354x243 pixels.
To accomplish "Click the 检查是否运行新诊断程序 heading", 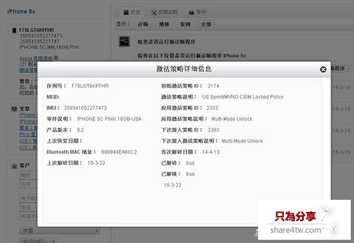I will pos(167,42).
